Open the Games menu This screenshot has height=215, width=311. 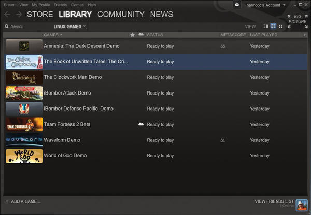coord(77,5)
